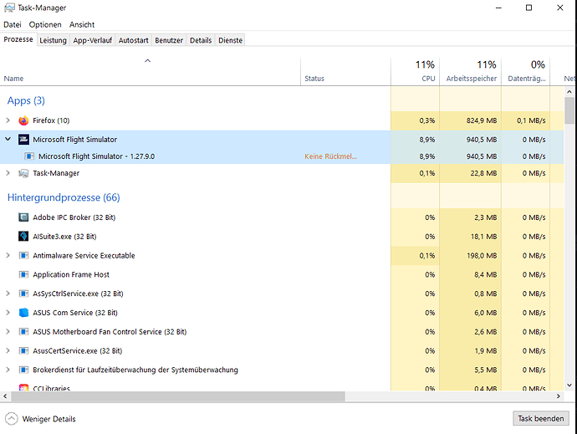
Task: Expand Brokerdienst für Laufzeitüberwachung entry
Action: coord(8,370)
